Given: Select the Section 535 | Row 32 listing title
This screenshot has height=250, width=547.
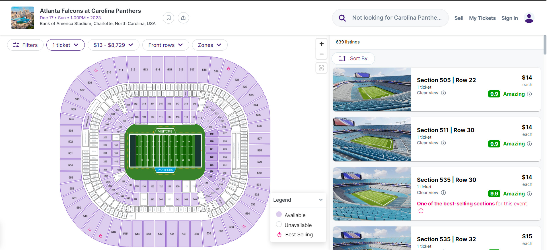Looking at the screenshot, I should (x=446, y=239).
